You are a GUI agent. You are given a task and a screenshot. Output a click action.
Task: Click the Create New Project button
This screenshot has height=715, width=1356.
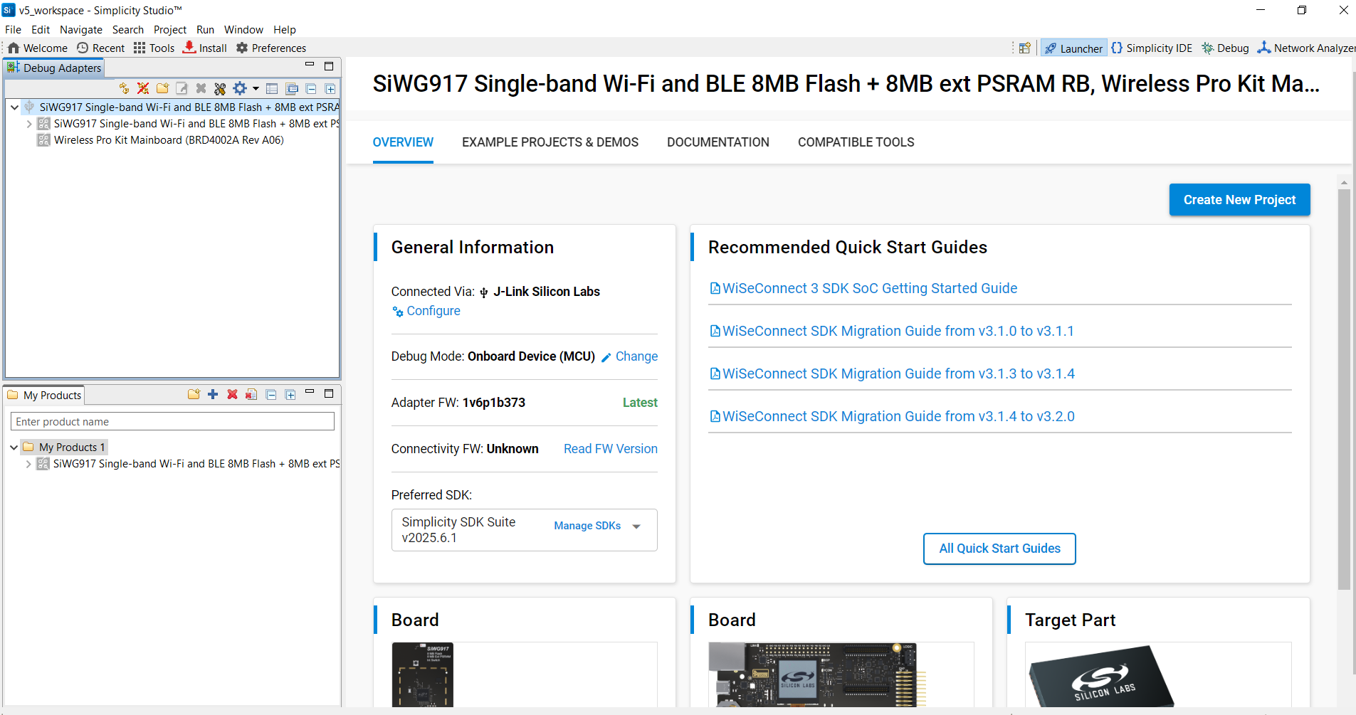click(1239, 199)
